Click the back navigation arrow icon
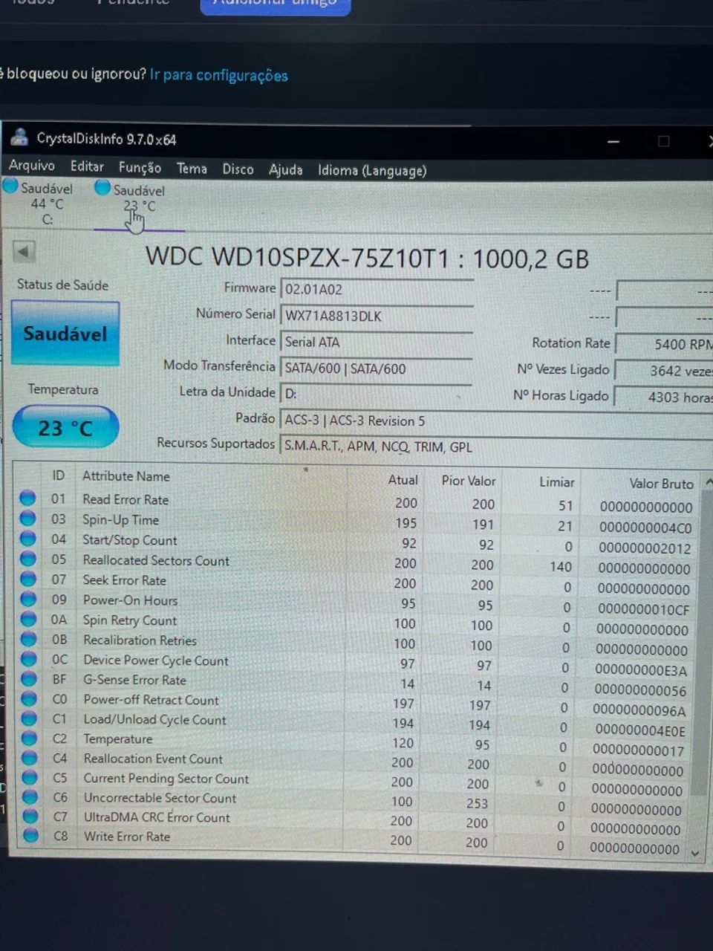This screenshot has width=713, height=951. 25,253
